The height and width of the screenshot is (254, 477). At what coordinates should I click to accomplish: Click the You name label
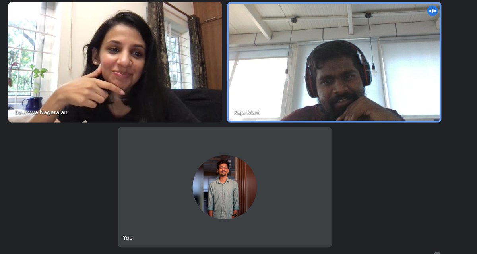click(127, 238)
